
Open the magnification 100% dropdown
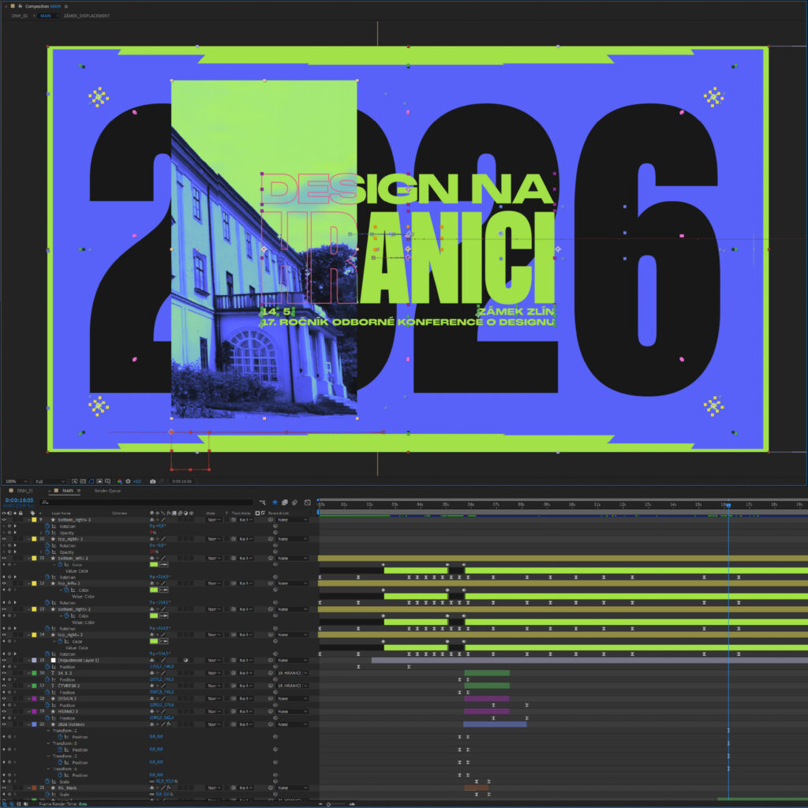[16, 481]
